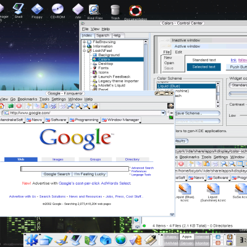Open Settings menu in Google Konqueror
This screenshot has width=247, height=247.
59,99
